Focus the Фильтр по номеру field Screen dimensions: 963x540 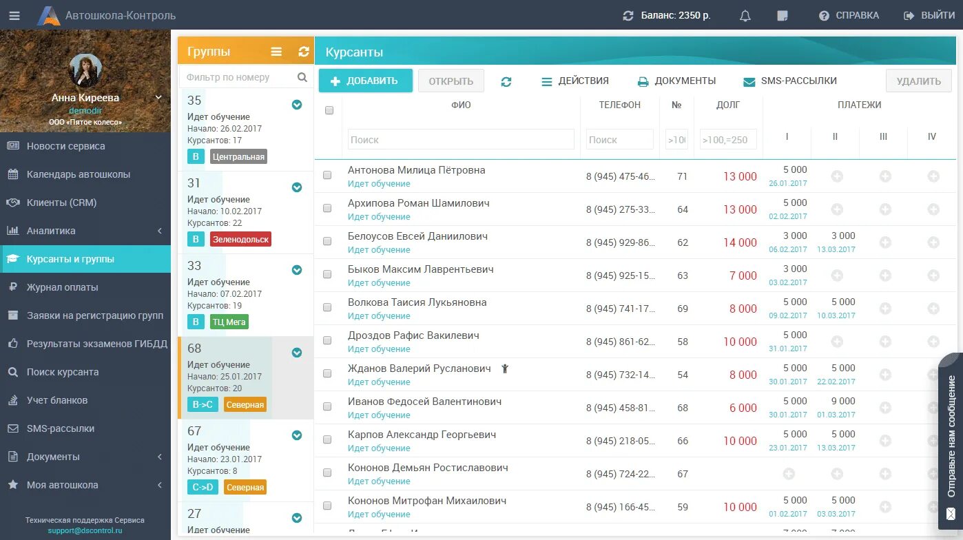tap(238, 77)
